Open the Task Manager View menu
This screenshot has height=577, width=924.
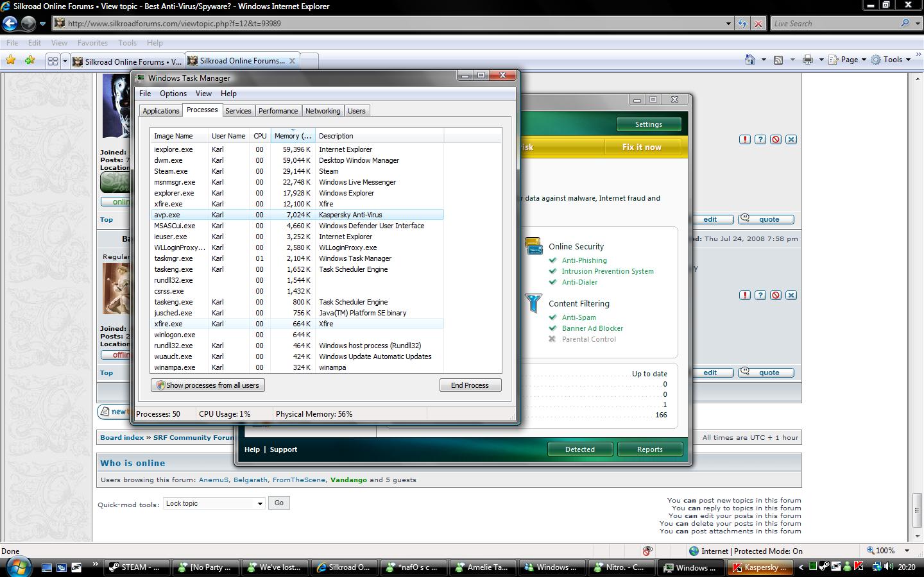(x=203, y=94)
